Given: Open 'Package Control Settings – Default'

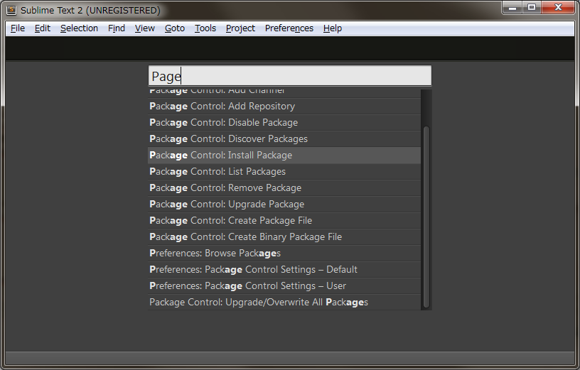Looking at the screenshot, I should (x=284, y=269).
